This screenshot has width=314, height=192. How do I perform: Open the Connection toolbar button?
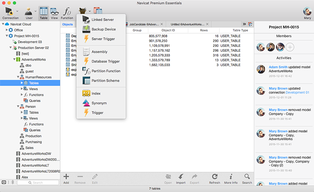coord(10,13)
